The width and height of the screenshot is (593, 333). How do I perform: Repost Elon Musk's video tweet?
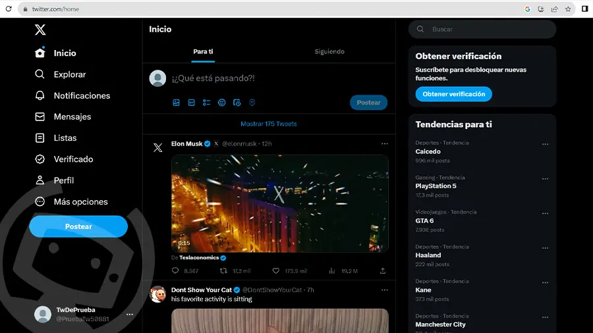223,270
